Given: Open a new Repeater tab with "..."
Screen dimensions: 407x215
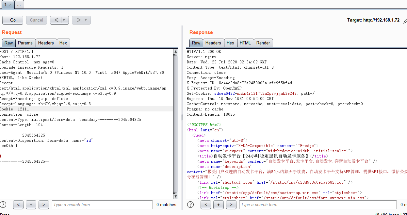Looking at the screenshot, I should (19, 5).
